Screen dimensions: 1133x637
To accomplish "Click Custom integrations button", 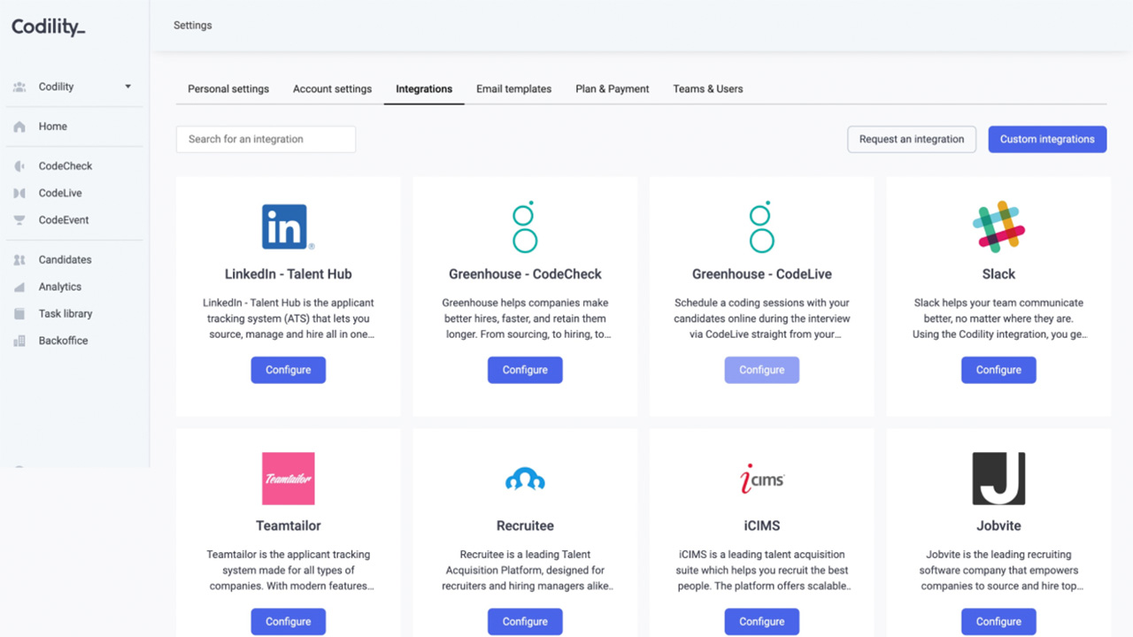I will pyautogui.click(x=1047, y=139).
